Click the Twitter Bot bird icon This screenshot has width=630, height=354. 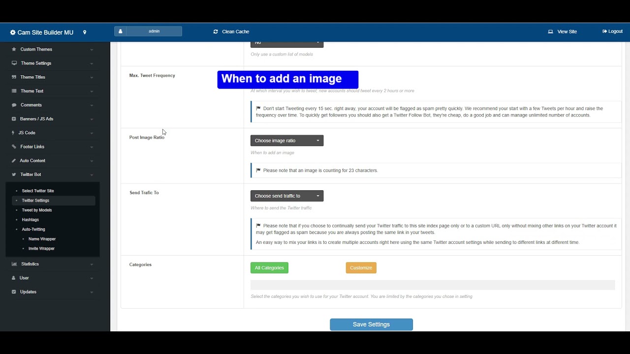click(14, 175)
